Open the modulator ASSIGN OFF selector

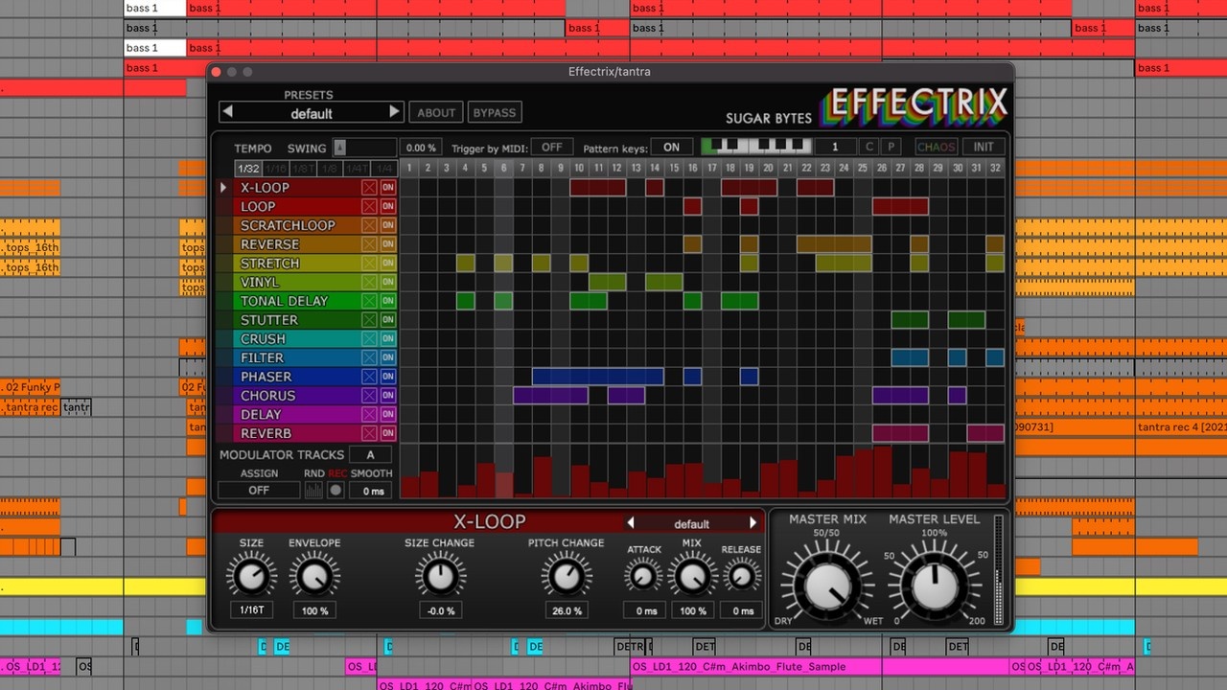coord(259,490)
